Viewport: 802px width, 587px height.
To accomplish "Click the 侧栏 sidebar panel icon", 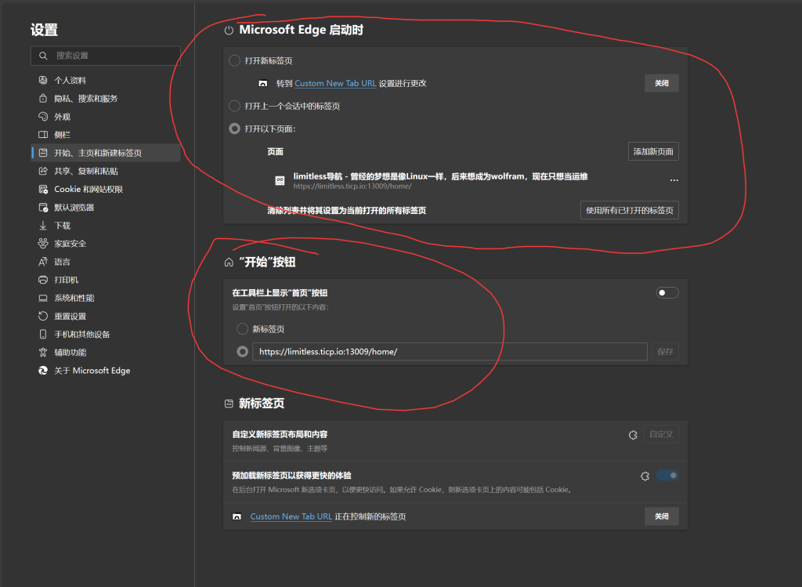I will 43,135.
